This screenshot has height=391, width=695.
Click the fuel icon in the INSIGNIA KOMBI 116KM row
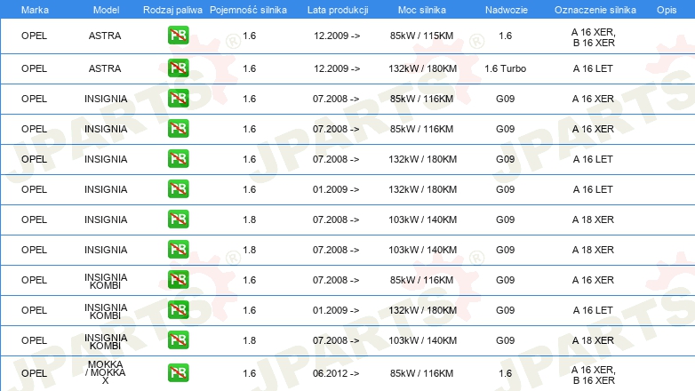point(178,280)
